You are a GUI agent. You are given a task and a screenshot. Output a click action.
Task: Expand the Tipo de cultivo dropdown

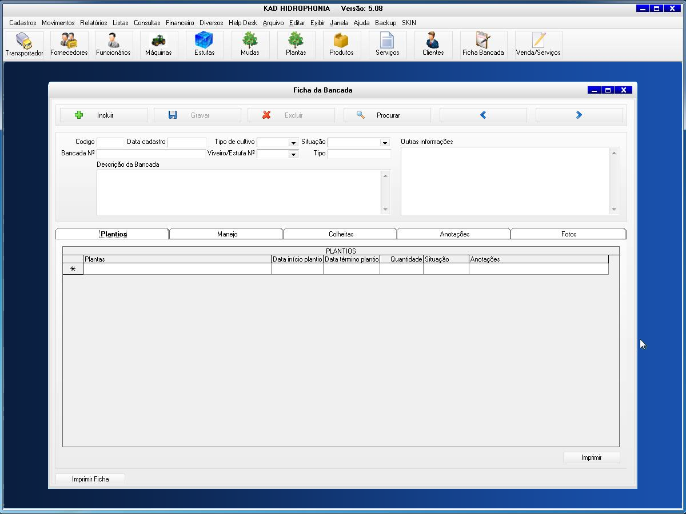point(293,143)
